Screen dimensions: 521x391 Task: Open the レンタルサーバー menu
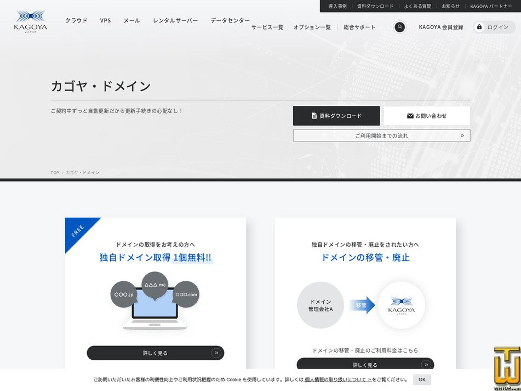click(175, 20)
